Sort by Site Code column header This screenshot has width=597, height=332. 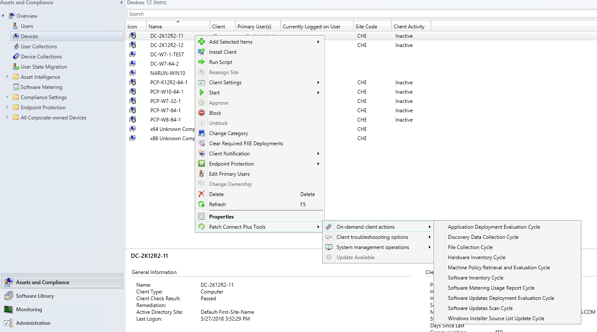click(x=372, y=26)
